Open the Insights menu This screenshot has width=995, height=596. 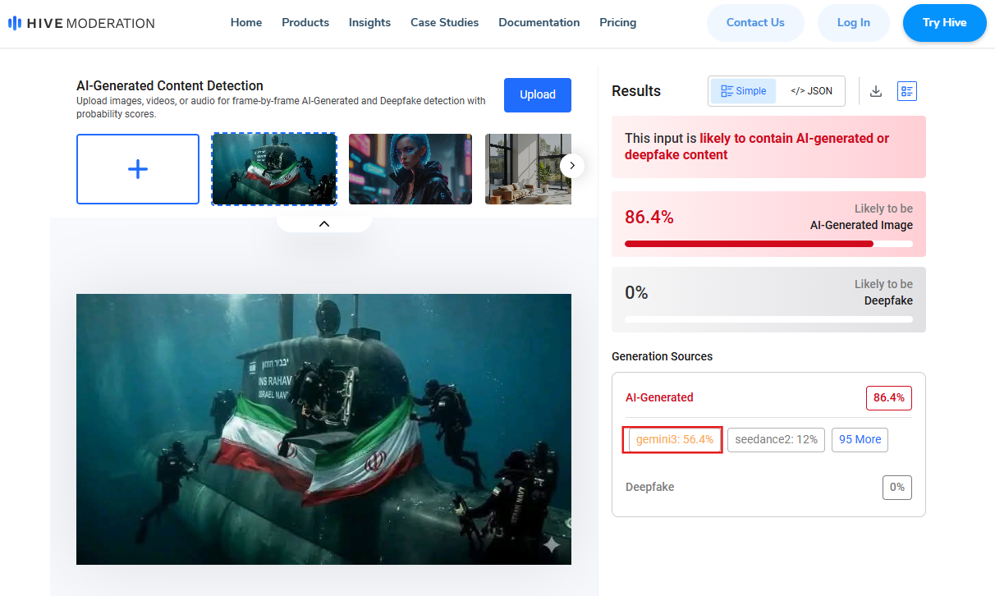[369, 23]
